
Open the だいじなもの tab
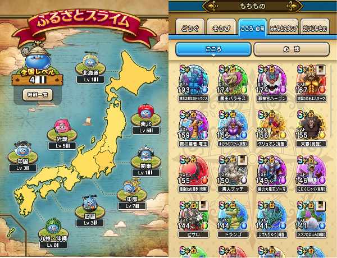click(x=315, y=27)
